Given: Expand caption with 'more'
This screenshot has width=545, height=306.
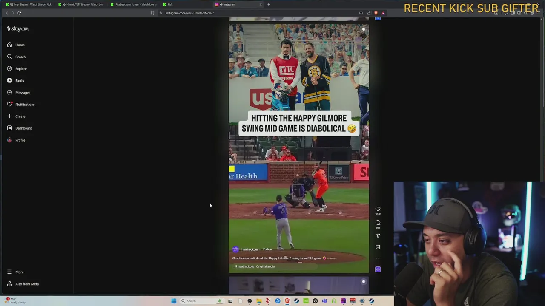Looking at the screenshot, I should (333, 258).
